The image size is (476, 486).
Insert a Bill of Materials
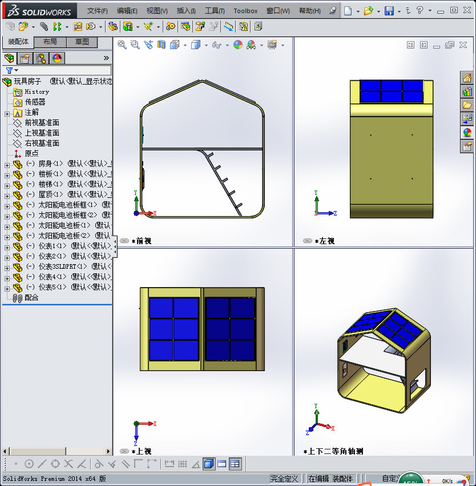tap(185, 27)
